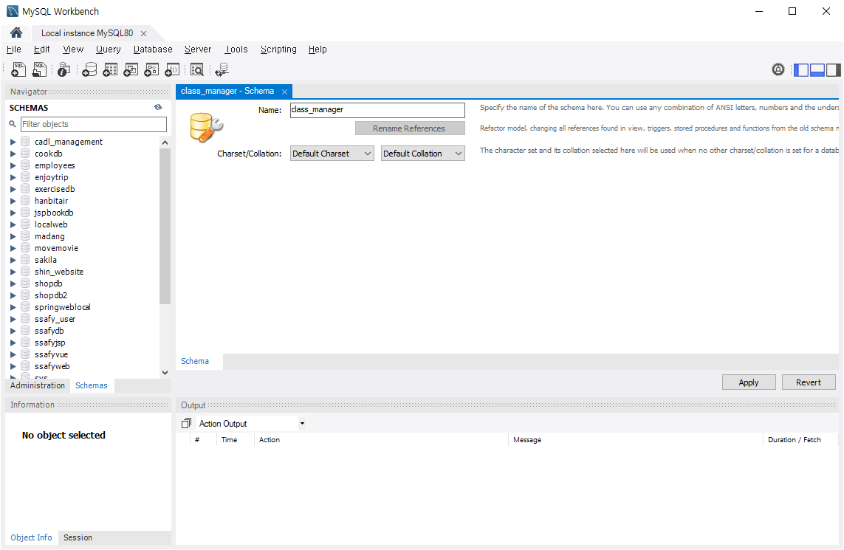Create a new table toolbar icon
844x550 pixels.
(x=110, y=69)
